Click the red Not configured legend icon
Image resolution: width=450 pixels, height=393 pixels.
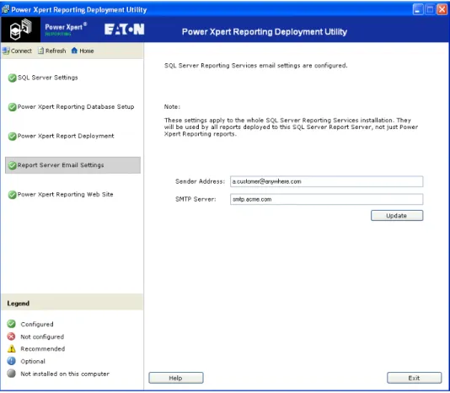point(12,336)
